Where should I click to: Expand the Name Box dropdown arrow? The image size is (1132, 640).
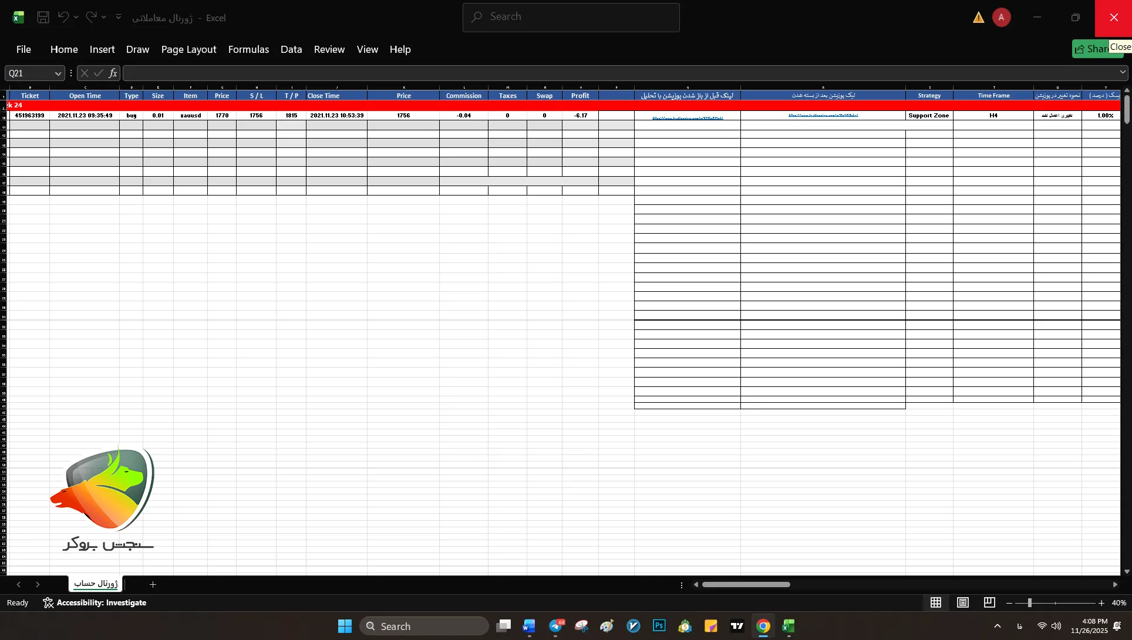[x=58, y=73]
